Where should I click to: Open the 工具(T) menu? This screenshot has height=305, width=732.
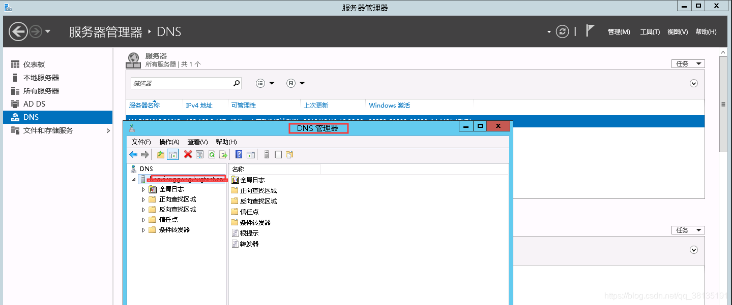coord(650,32)
